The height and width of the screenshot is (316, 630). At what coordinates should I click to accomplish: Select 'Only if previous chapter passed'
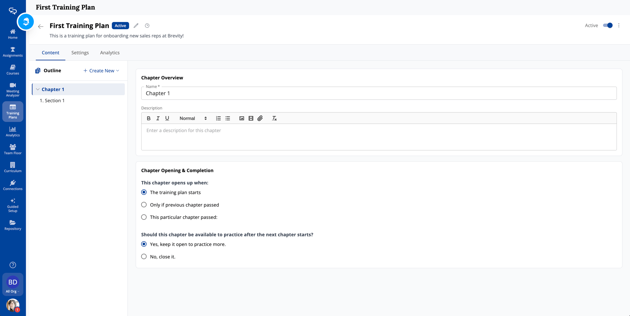coord(144,205)
